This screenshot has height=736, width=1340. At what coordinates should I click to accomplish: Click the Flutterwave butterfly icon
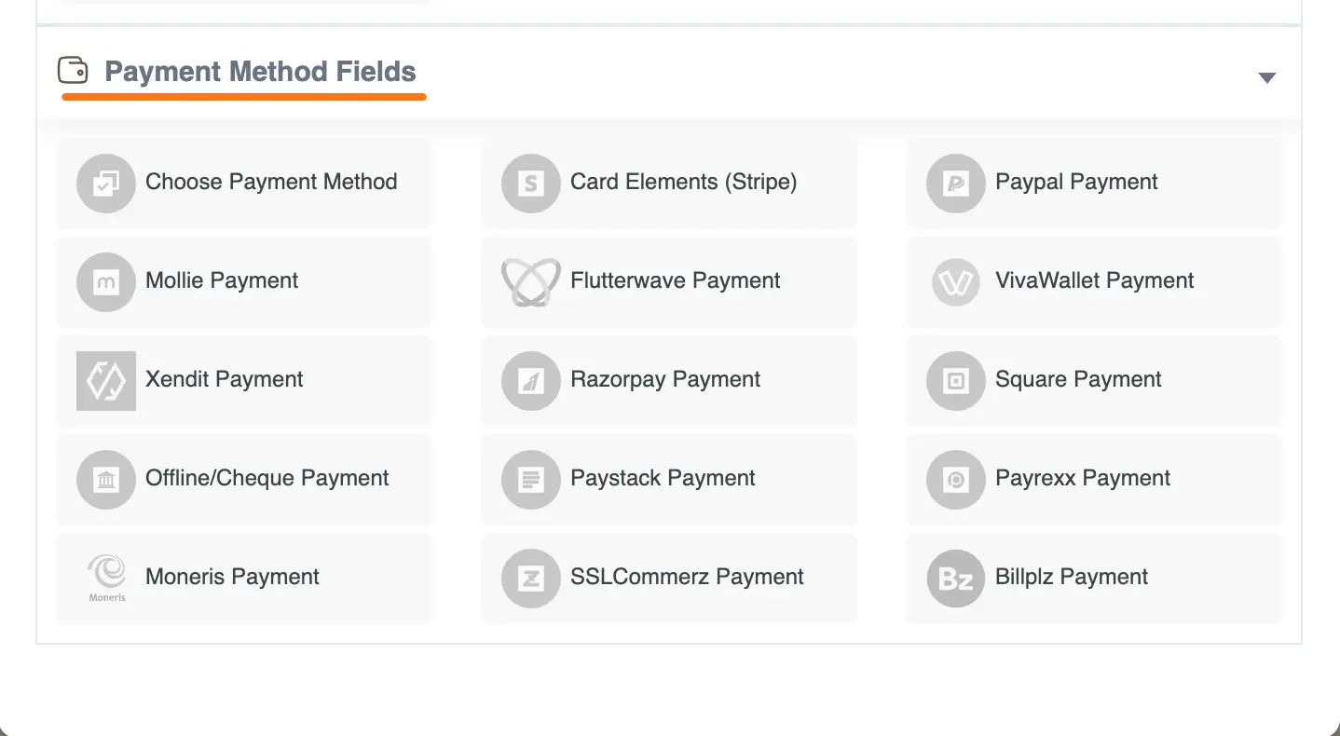(x=530, y=281)
